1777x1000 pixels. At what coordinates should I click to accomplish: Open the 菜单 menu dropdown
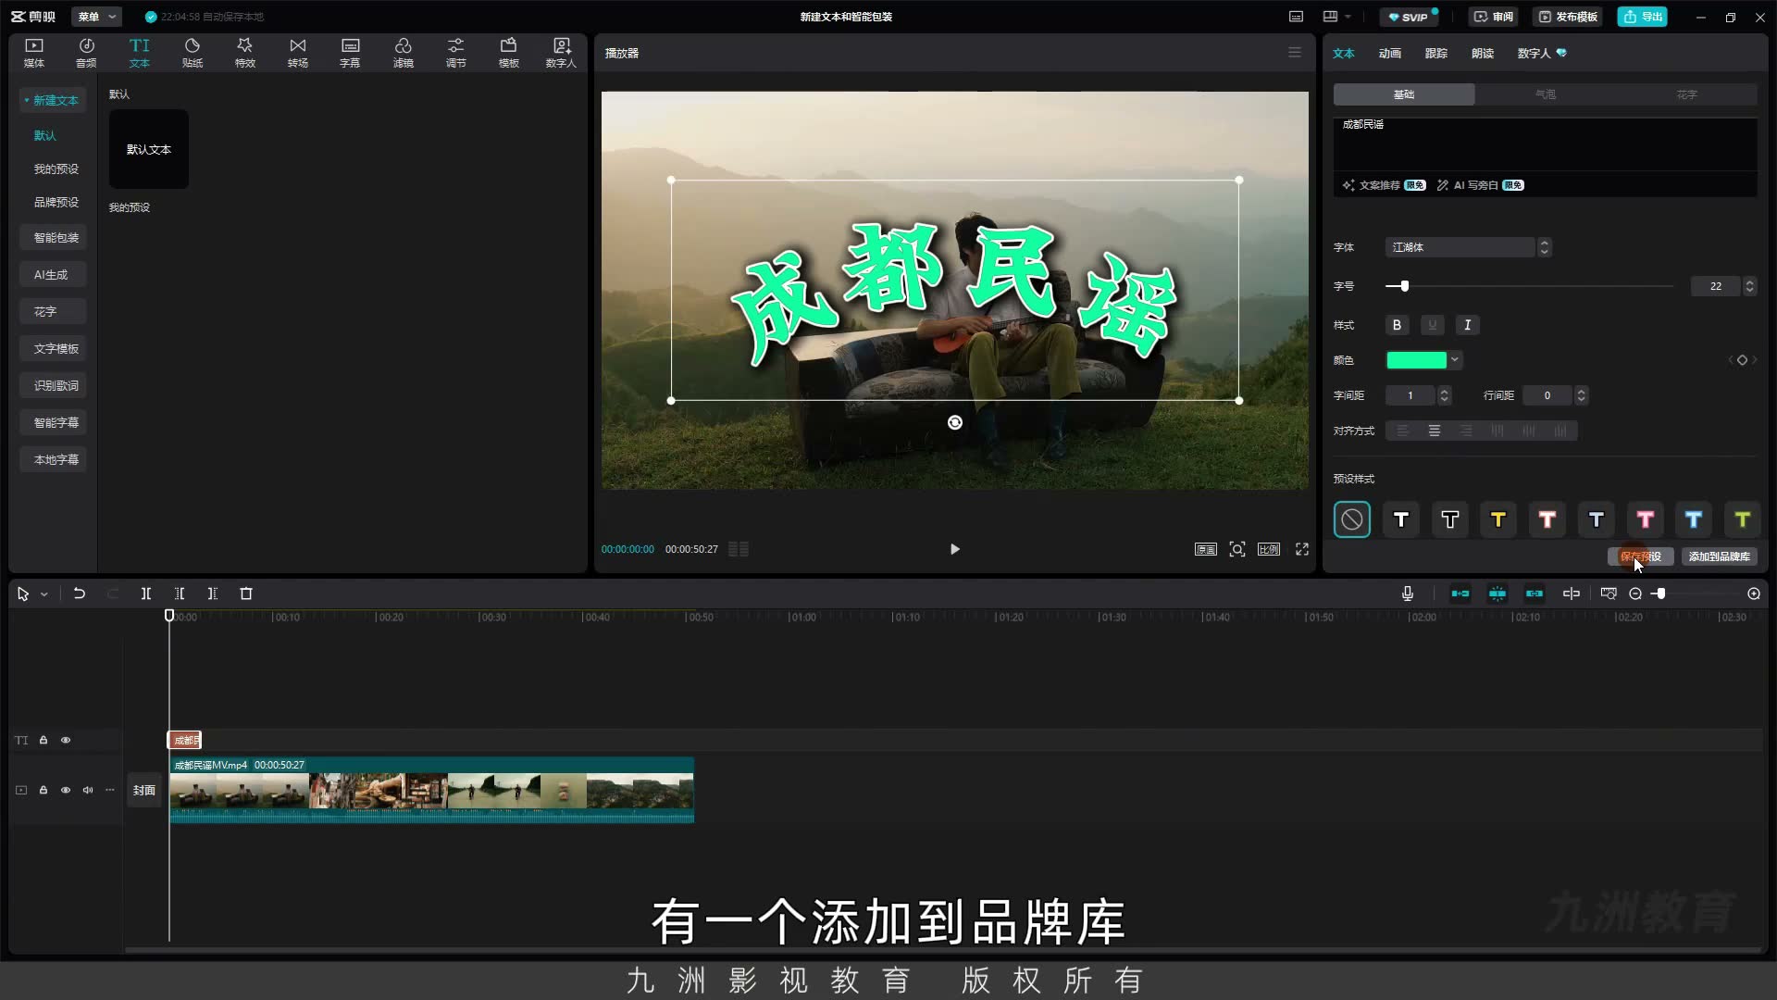click(x=97, y=17)
